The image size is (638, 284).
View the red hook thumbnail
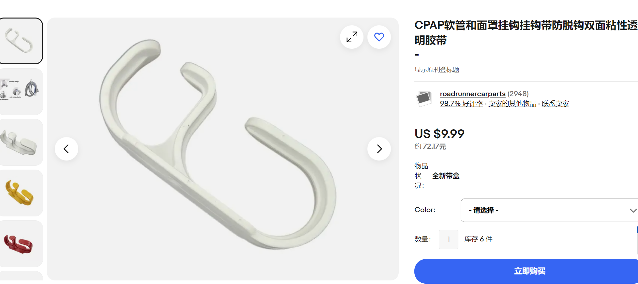tap(20, 244)
